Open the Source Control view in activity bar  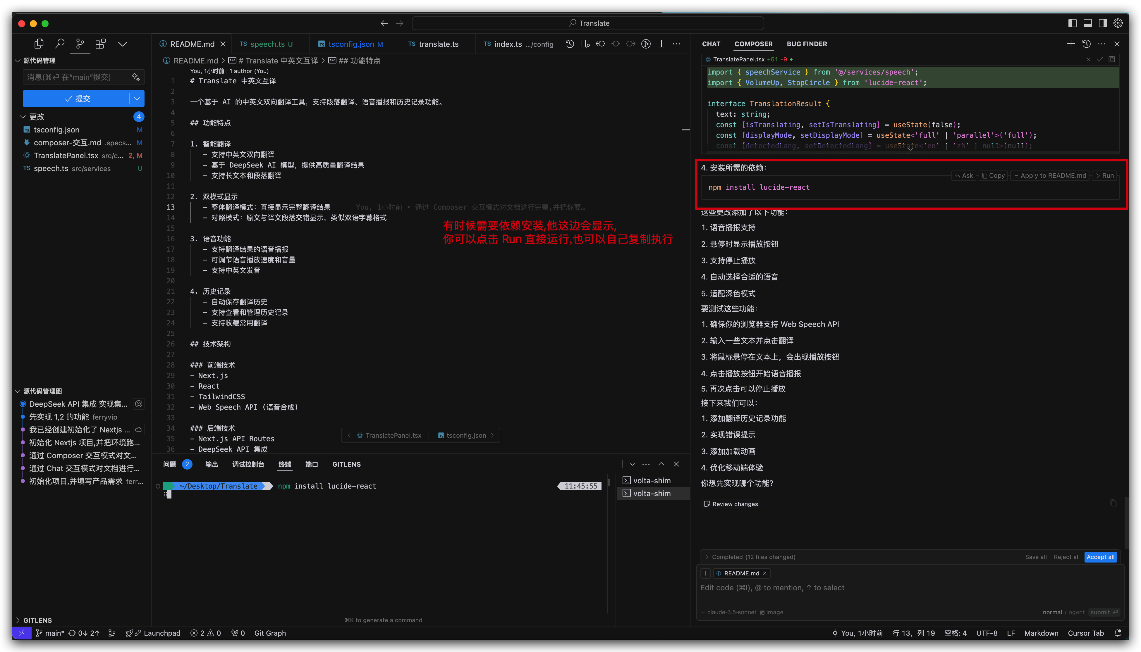point(80,44)
